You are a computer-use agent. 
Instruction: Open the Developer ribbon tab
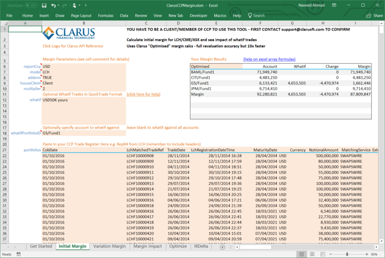199,15
